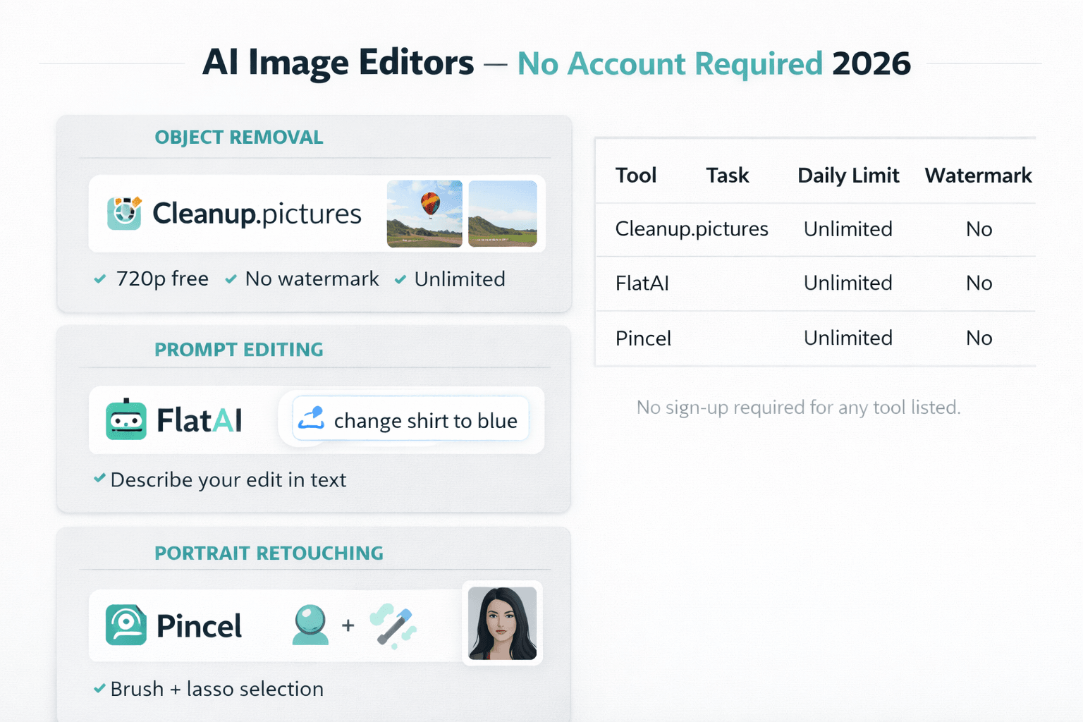
Task: Select the FlatAI robot icon
Action: tap(128, 420)
